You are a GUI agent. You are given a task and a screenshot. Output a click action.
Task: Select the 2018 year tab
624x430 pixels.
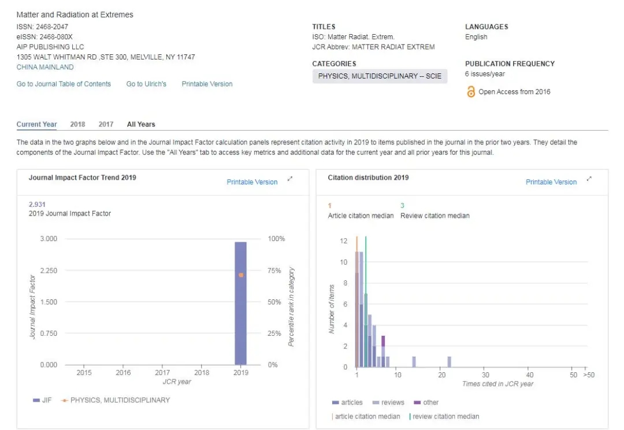tap(77, 124)
